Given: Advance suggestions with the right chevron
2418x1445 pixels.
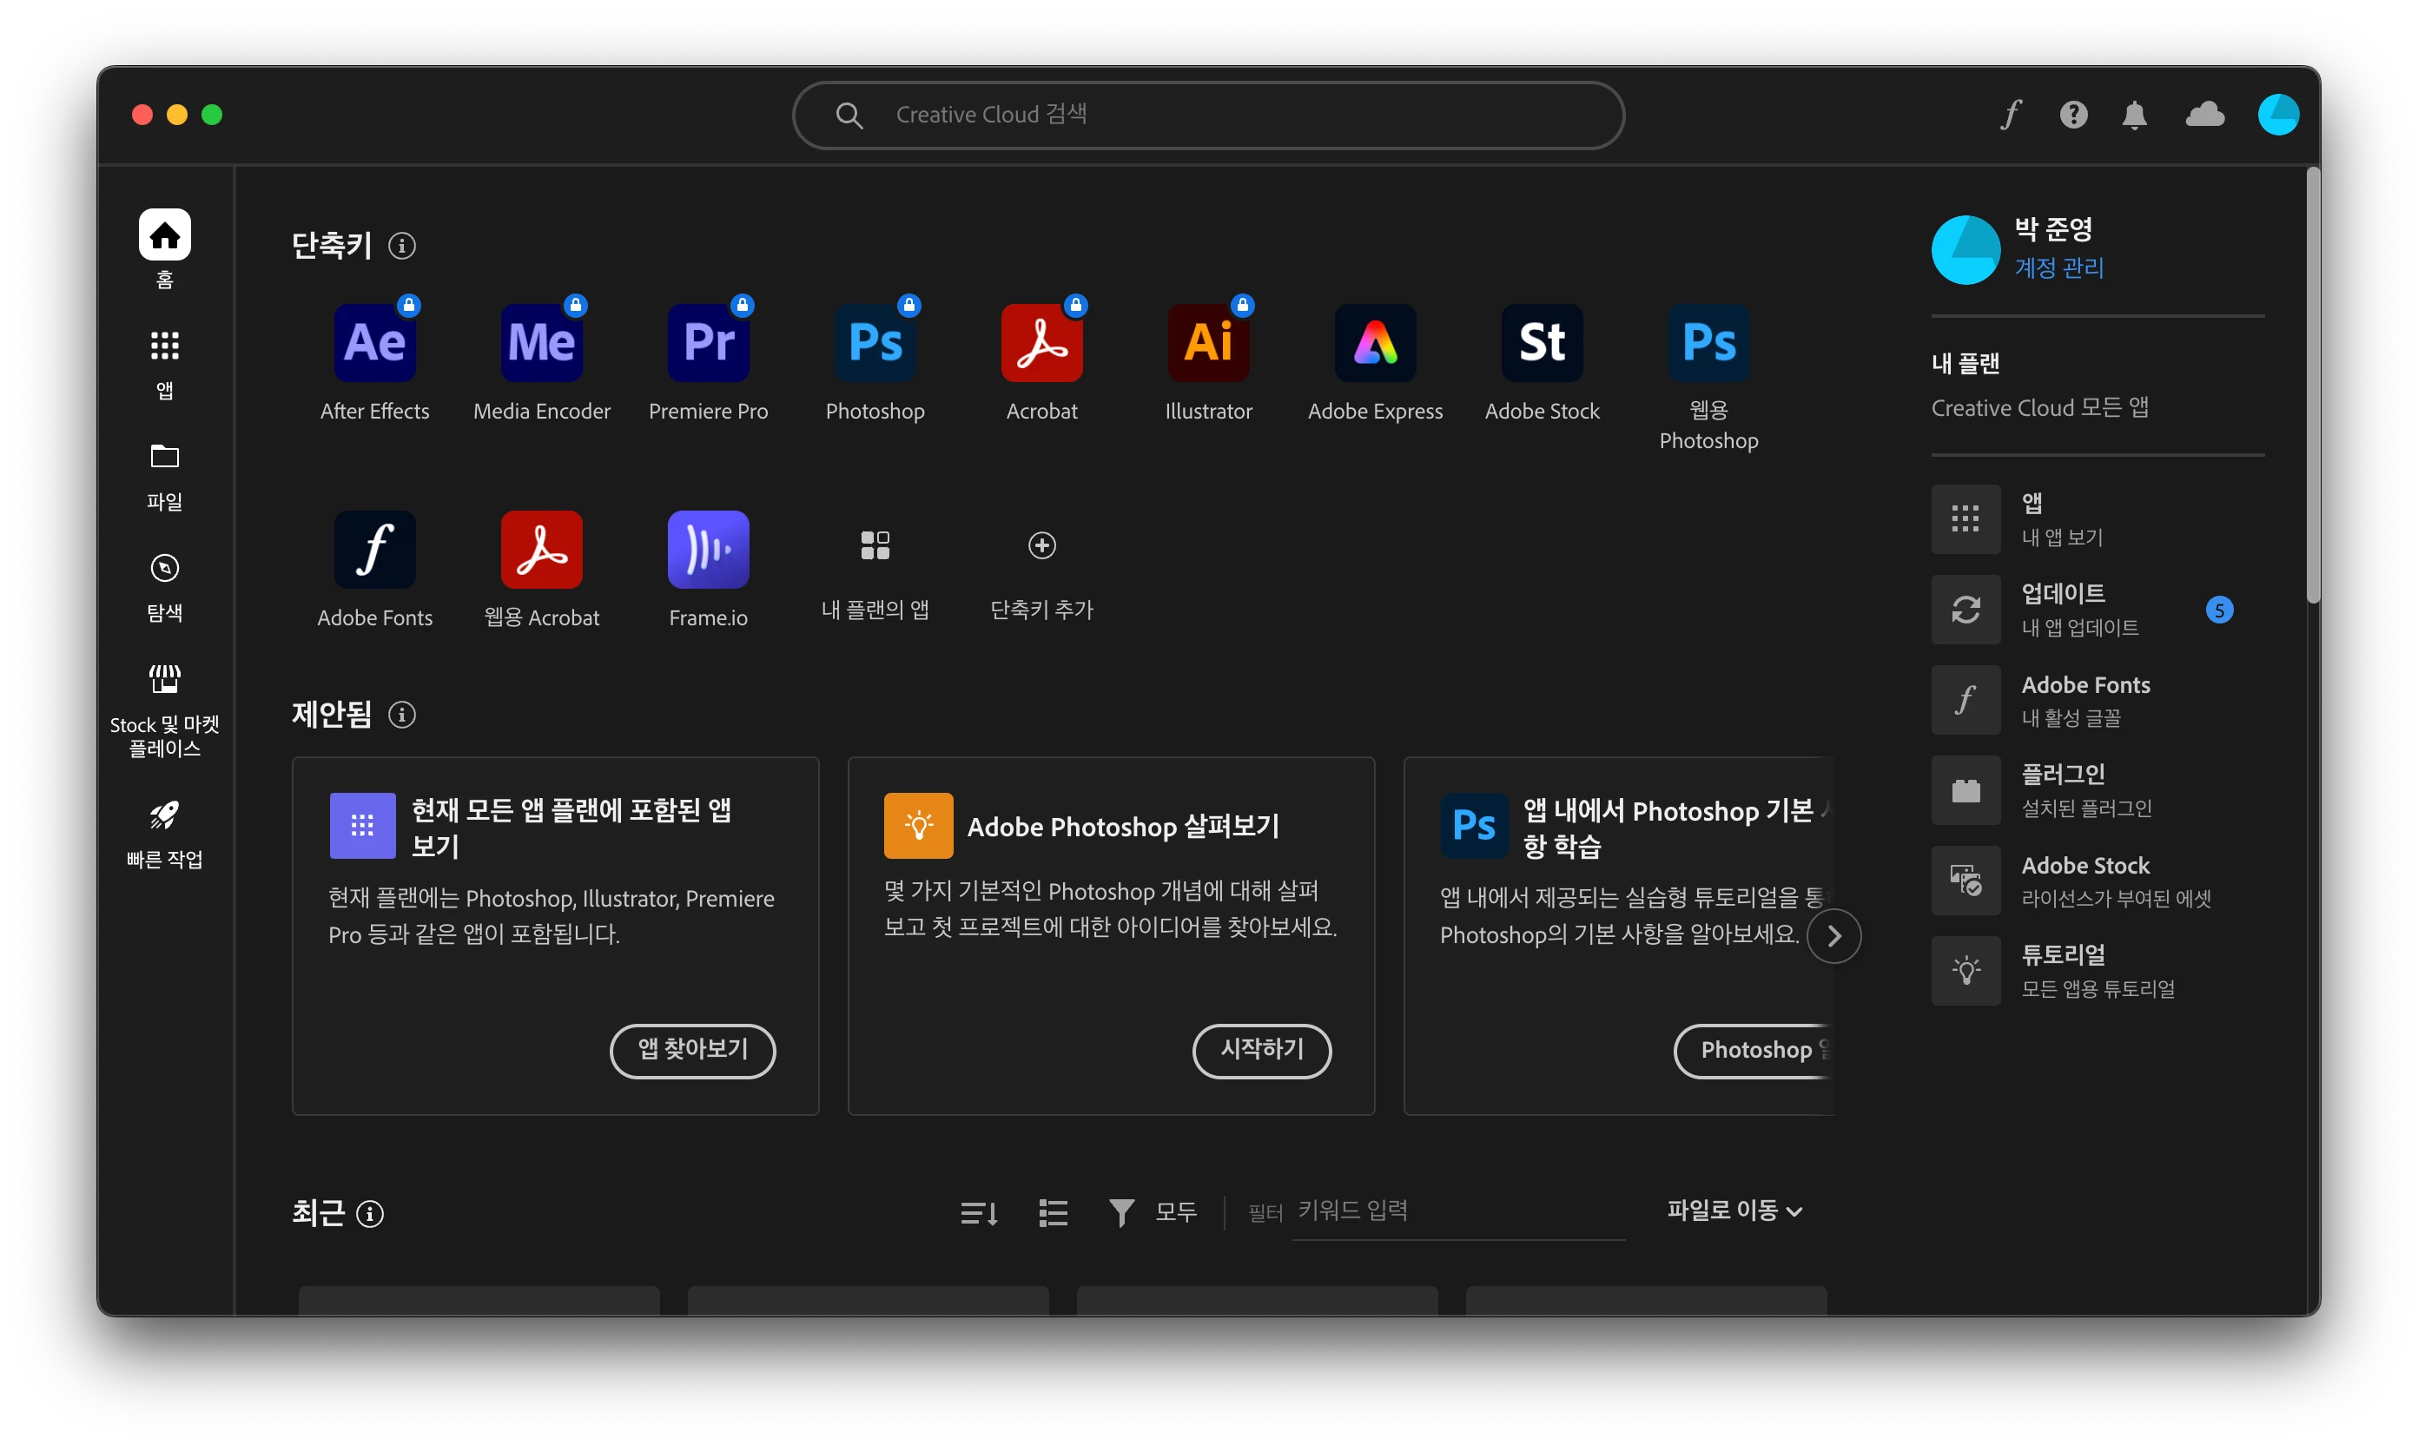Looking at the screenshot, I should (1833, 936).
